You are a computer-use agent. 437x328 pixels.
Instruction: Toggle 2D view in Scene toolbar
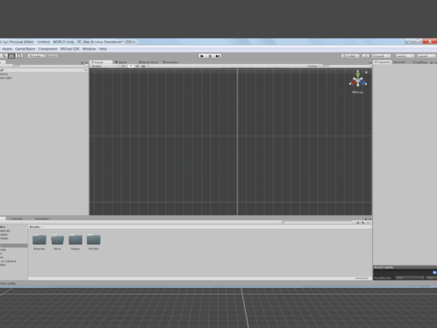pos(124,66)
